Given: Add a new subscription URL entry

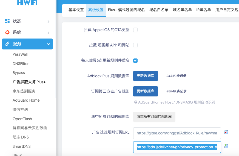Looking at the screenshot, I should coord(226,146).
